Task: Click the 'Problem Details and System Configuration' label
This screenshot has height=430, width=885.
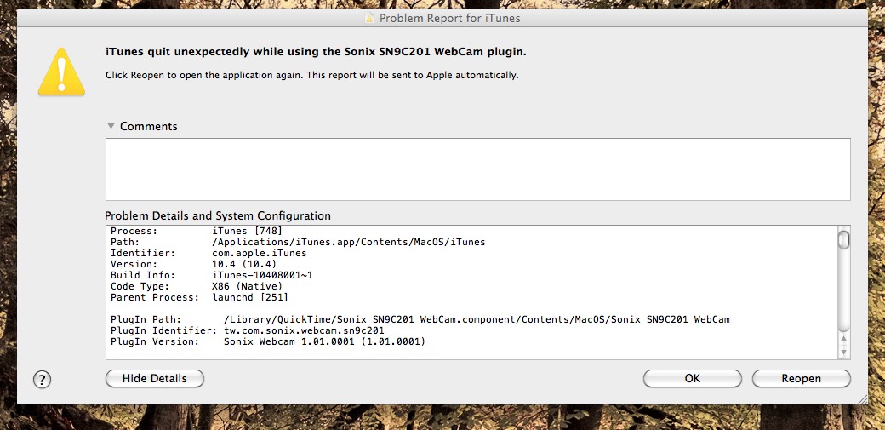Action: point(218,215)
